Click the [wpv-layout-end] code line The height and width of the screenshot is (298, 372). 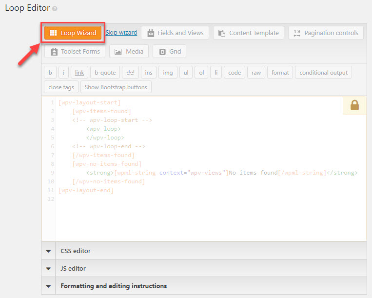click(86, 190)
